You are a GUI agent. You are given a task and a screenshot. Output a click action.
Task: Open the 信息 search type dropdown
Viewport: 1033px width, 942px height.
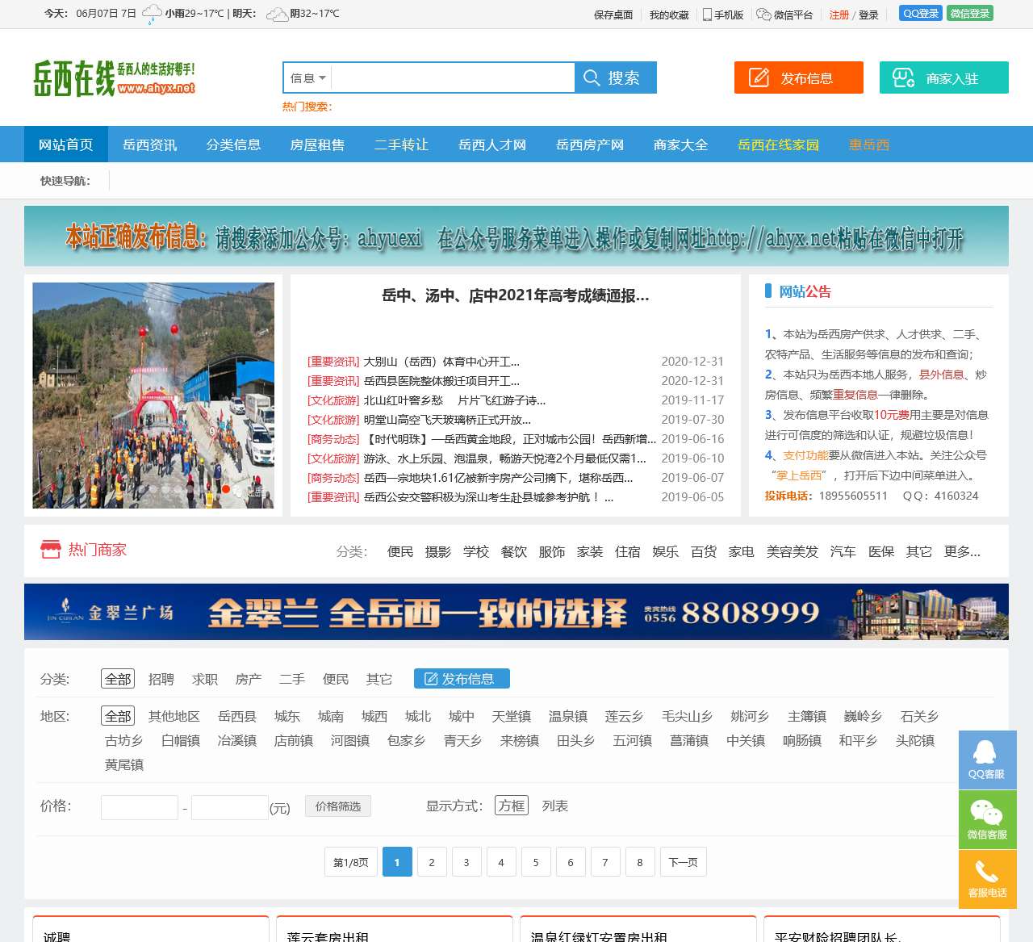pyautogui.click(x=307, y=77)
